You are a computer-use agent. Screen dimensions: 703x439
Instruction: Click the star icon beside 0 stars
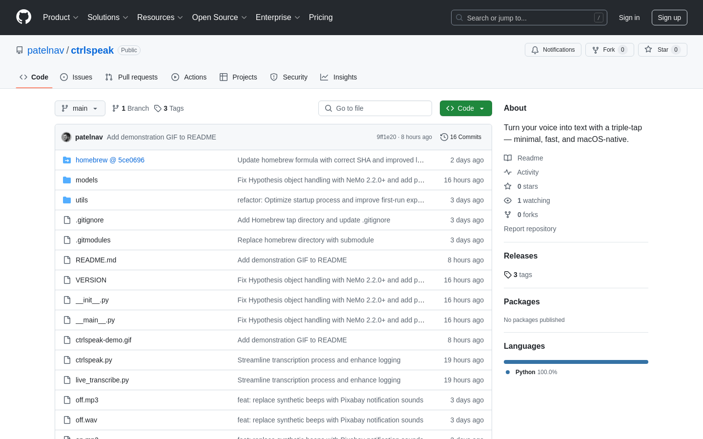tap(508, 186)
